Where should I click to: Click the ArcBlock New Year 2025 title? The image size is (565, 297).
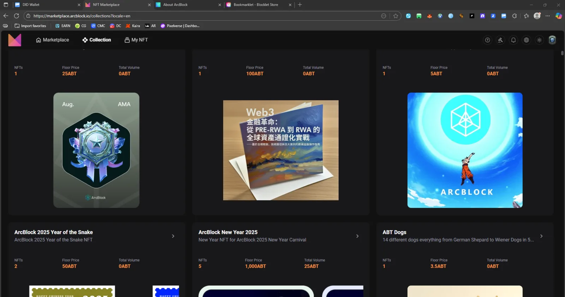point(228,232)
